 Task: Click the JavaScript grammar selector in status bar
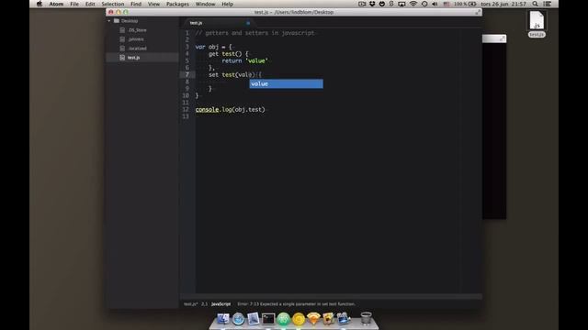[x=220, y=304]
